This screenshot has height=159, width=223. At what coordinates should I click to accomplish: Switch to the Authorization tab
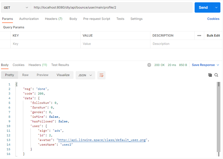[x=29, y=19]
